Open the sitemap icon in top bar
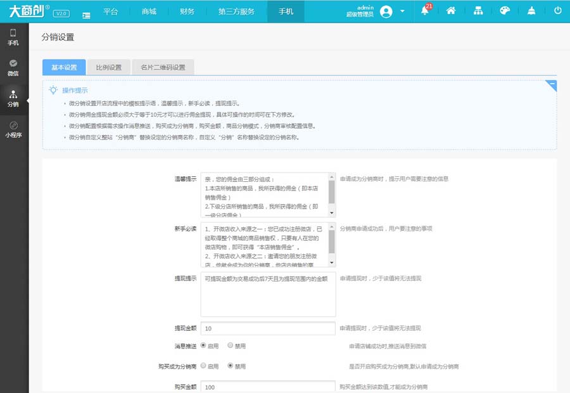 tap(478, 11)
